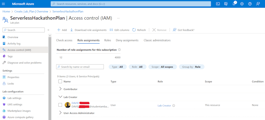Click the Lab settings gear icon
Screen dimensions: 265x120
4,98
